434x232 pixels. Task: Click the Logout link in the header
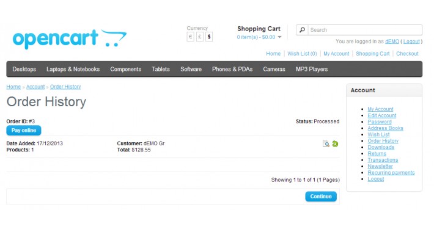[x=411, y=42]
